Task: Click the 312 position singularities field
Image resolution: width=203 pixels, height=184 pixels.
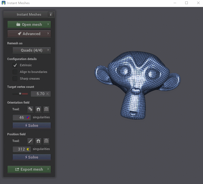Action: tap(22, 149)
